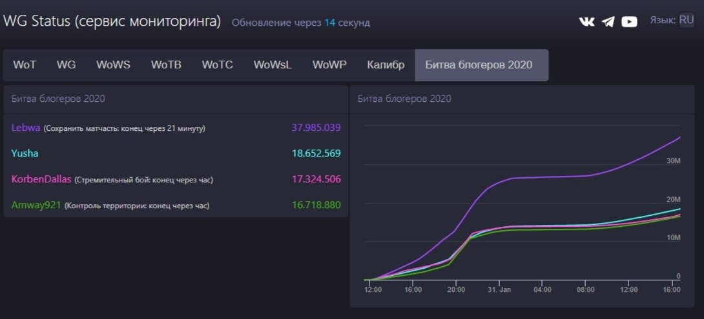Click the Сохранить матчасть task note
Screen dimensions: 704x319
point(124,129)
